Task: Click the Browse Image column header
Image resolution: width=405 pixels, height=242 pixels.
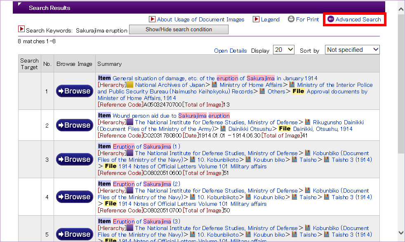Action: tap(74, 64)
